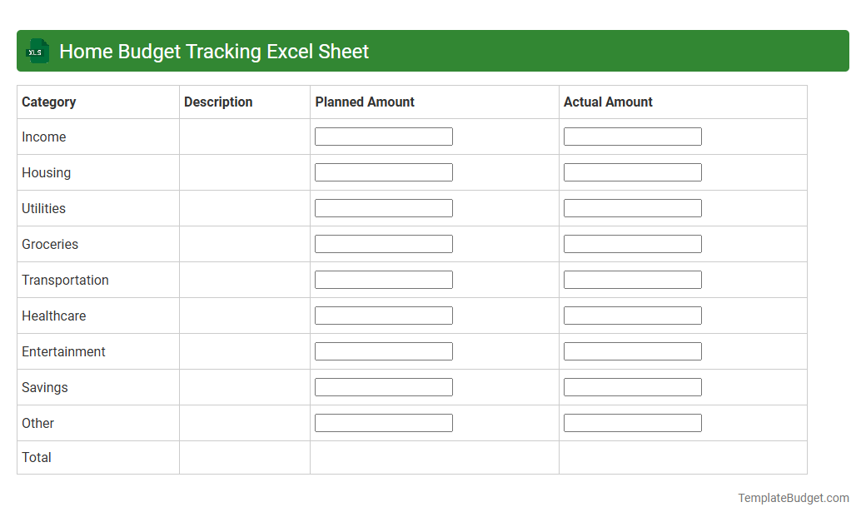Click the Actual Amount box for Housing
866x522 pixels.
[x=632, y=172]
